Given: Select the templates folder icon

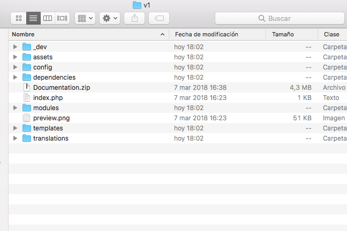Looking at the screenshot, I should pyautogui.click(x=27, y=128).
